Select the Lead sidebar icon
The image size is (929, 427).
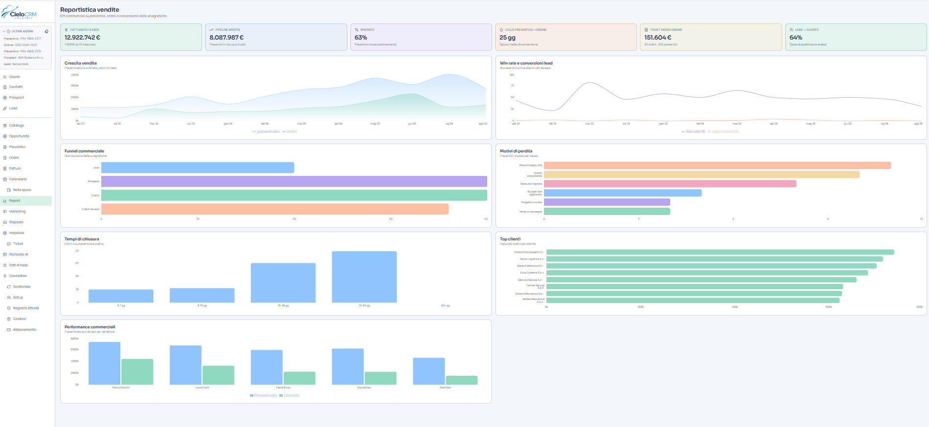(x=5, y=108)
